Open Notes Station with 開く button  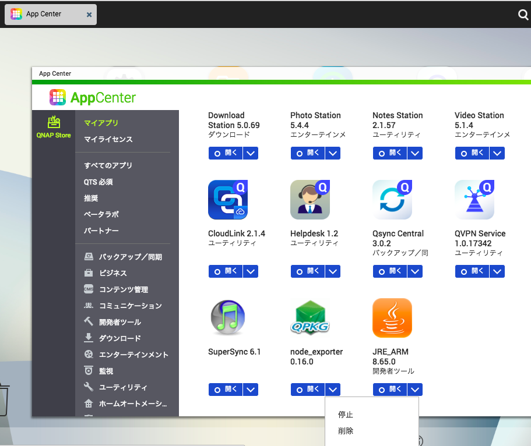pyautogui.click(x=390, y=153)
